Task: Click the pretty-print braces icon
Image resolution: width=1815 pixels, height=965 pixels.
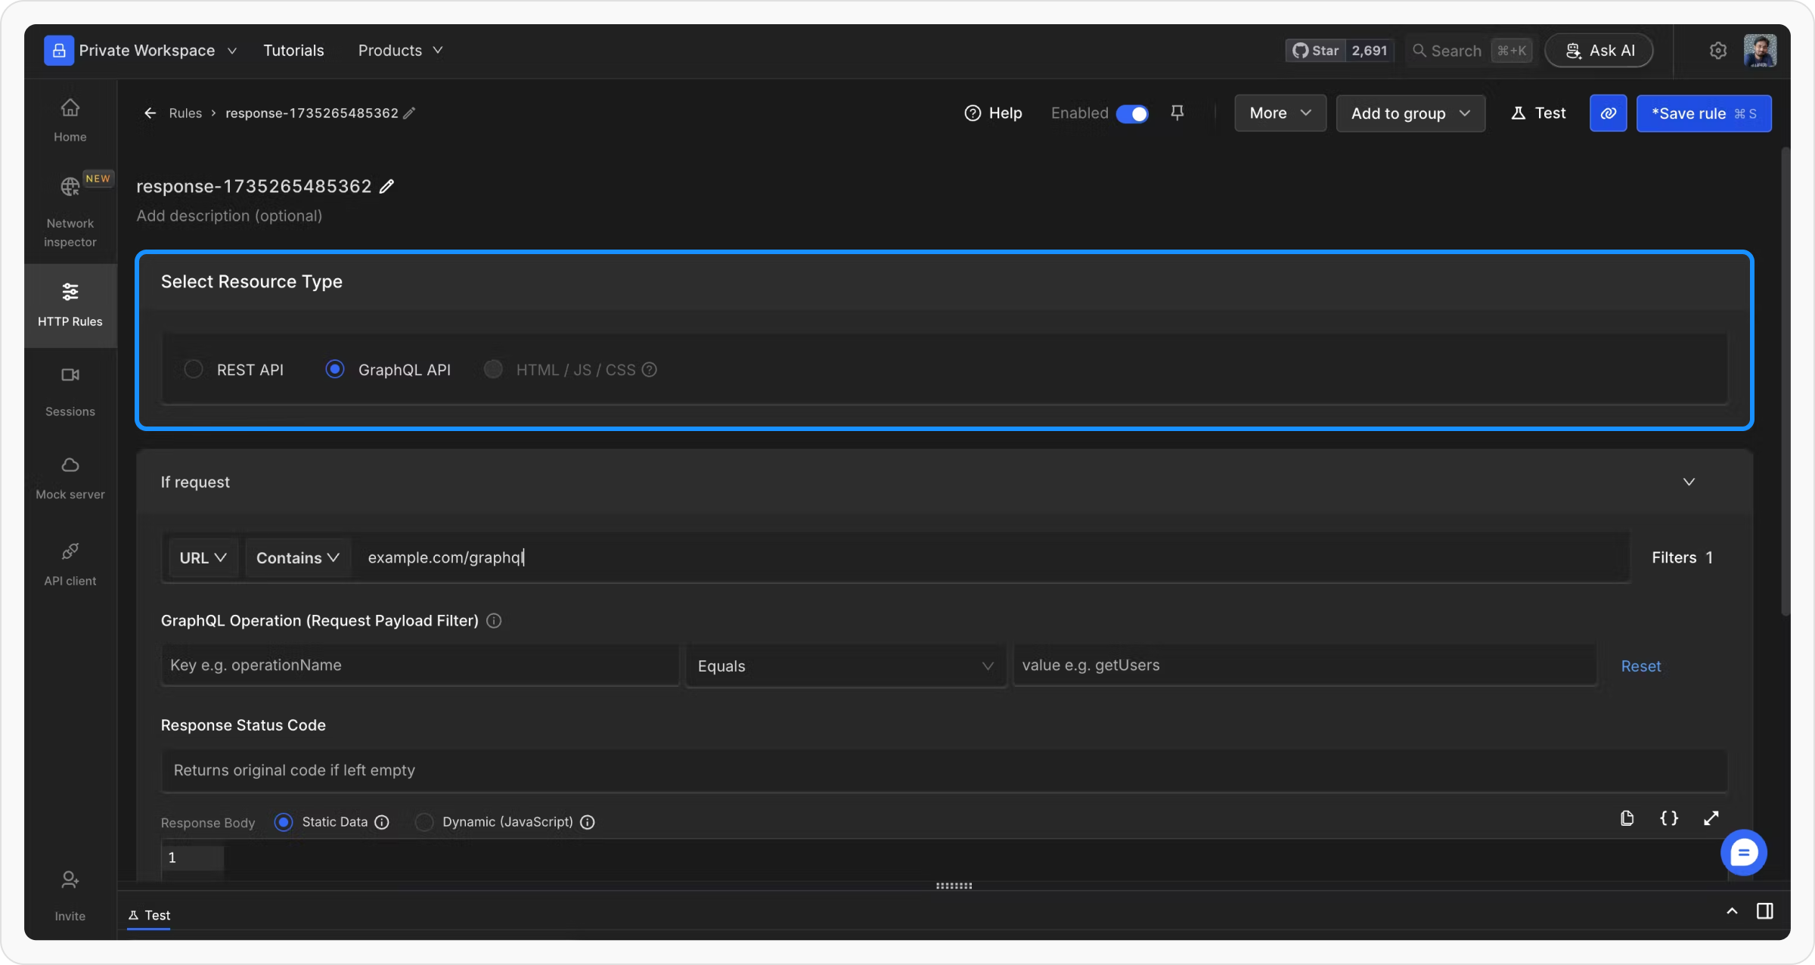Action: coord(1669,818)
